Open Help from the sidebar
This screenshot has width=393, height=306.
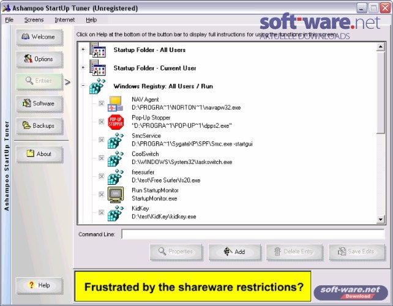39,285
